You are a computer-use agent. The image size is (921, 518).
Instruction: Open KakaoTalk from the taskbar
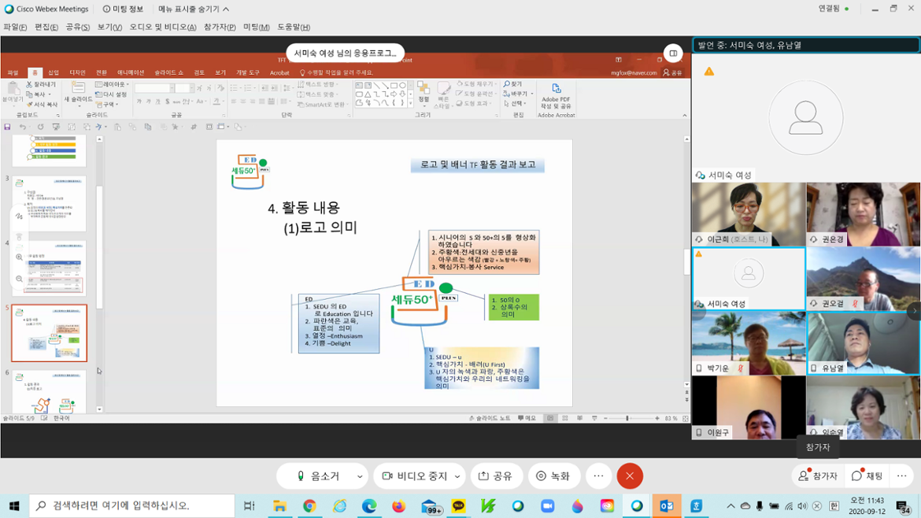click(x=458, y=506)
